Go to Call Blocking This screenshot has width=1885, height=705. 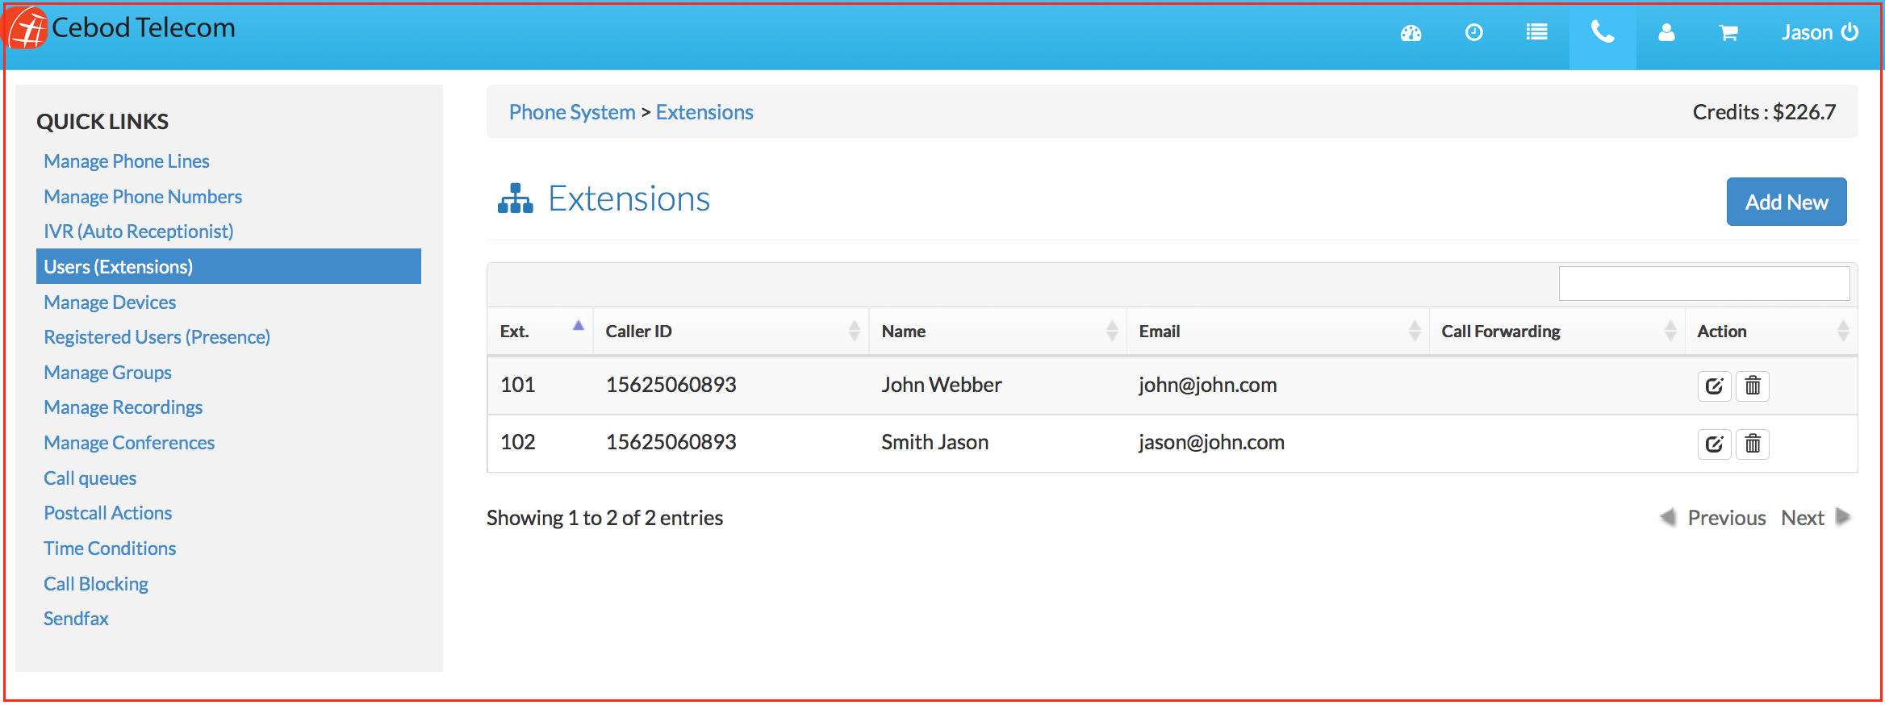(96, 584)
